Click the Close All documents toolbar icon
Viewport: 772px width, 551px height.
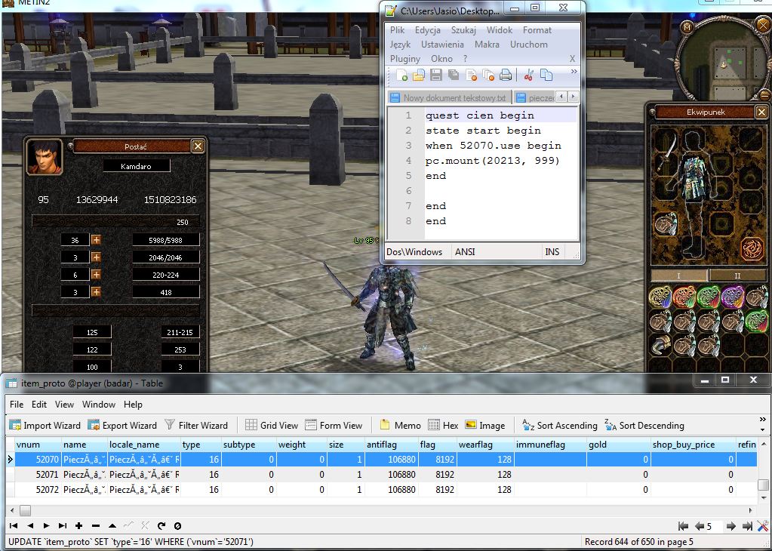(488, 75)
